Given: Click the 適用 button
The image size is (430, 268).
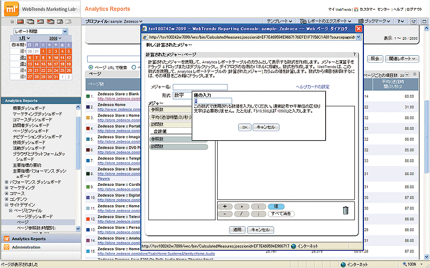Looking at the screenshot, I should (x=237, y=230).
